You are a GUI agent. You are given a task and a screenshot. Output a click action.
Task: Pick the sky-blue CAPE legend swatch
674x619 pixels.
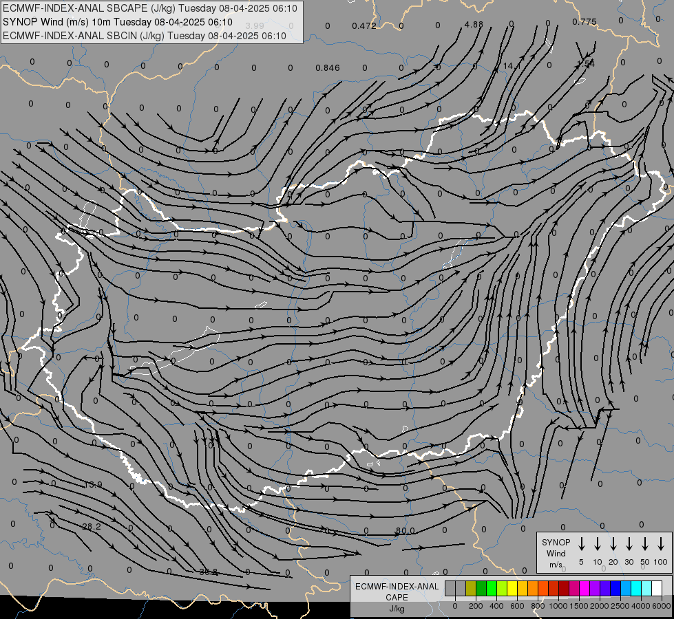[625, 588]
